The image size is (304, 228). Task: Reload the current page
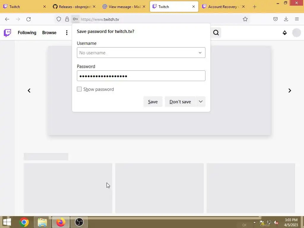coord(28,19)
